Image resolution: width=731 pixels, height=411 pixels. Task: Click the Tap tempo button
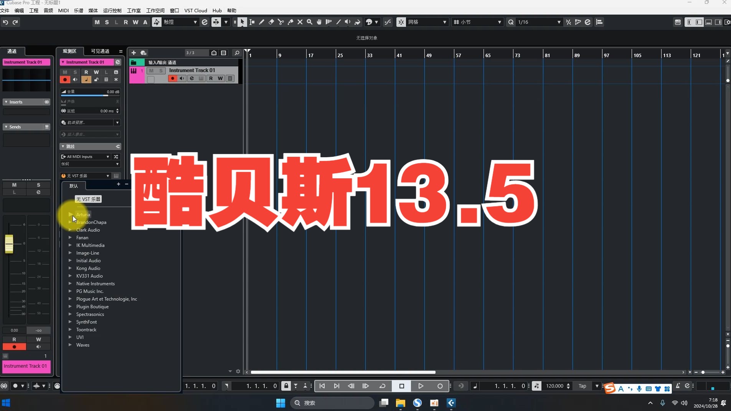[582, 386]
